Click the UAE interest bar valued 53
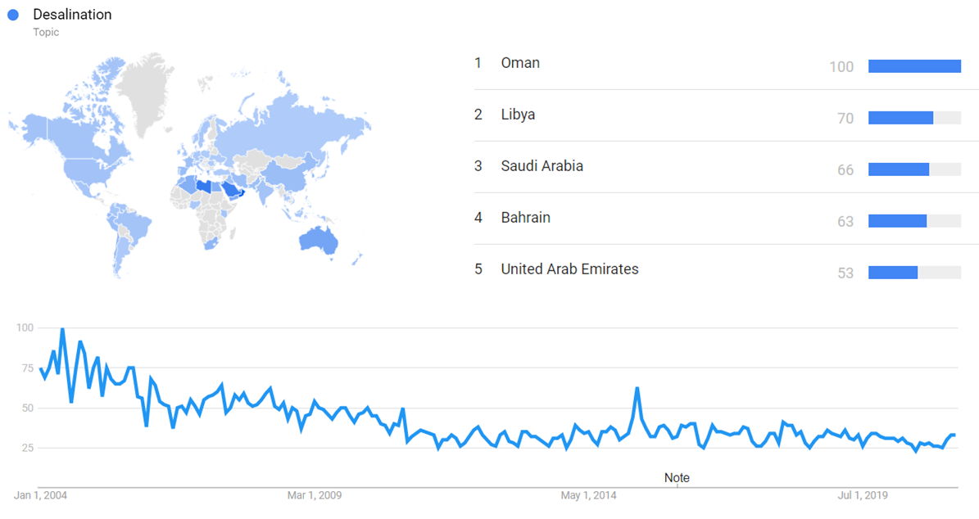 (893, 273)
